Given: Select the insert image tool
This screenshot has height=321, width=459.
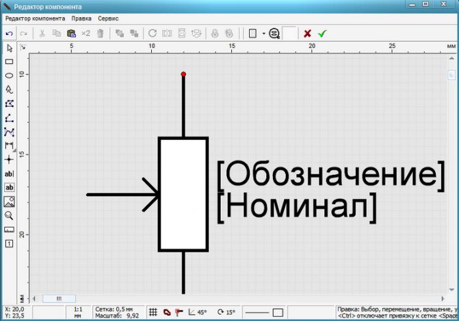Looking at the screenshot, I should pyautogui.click(x=10, y=201).
